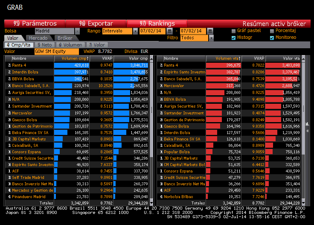Select the 7) Valor view

(x=97, y=45)
